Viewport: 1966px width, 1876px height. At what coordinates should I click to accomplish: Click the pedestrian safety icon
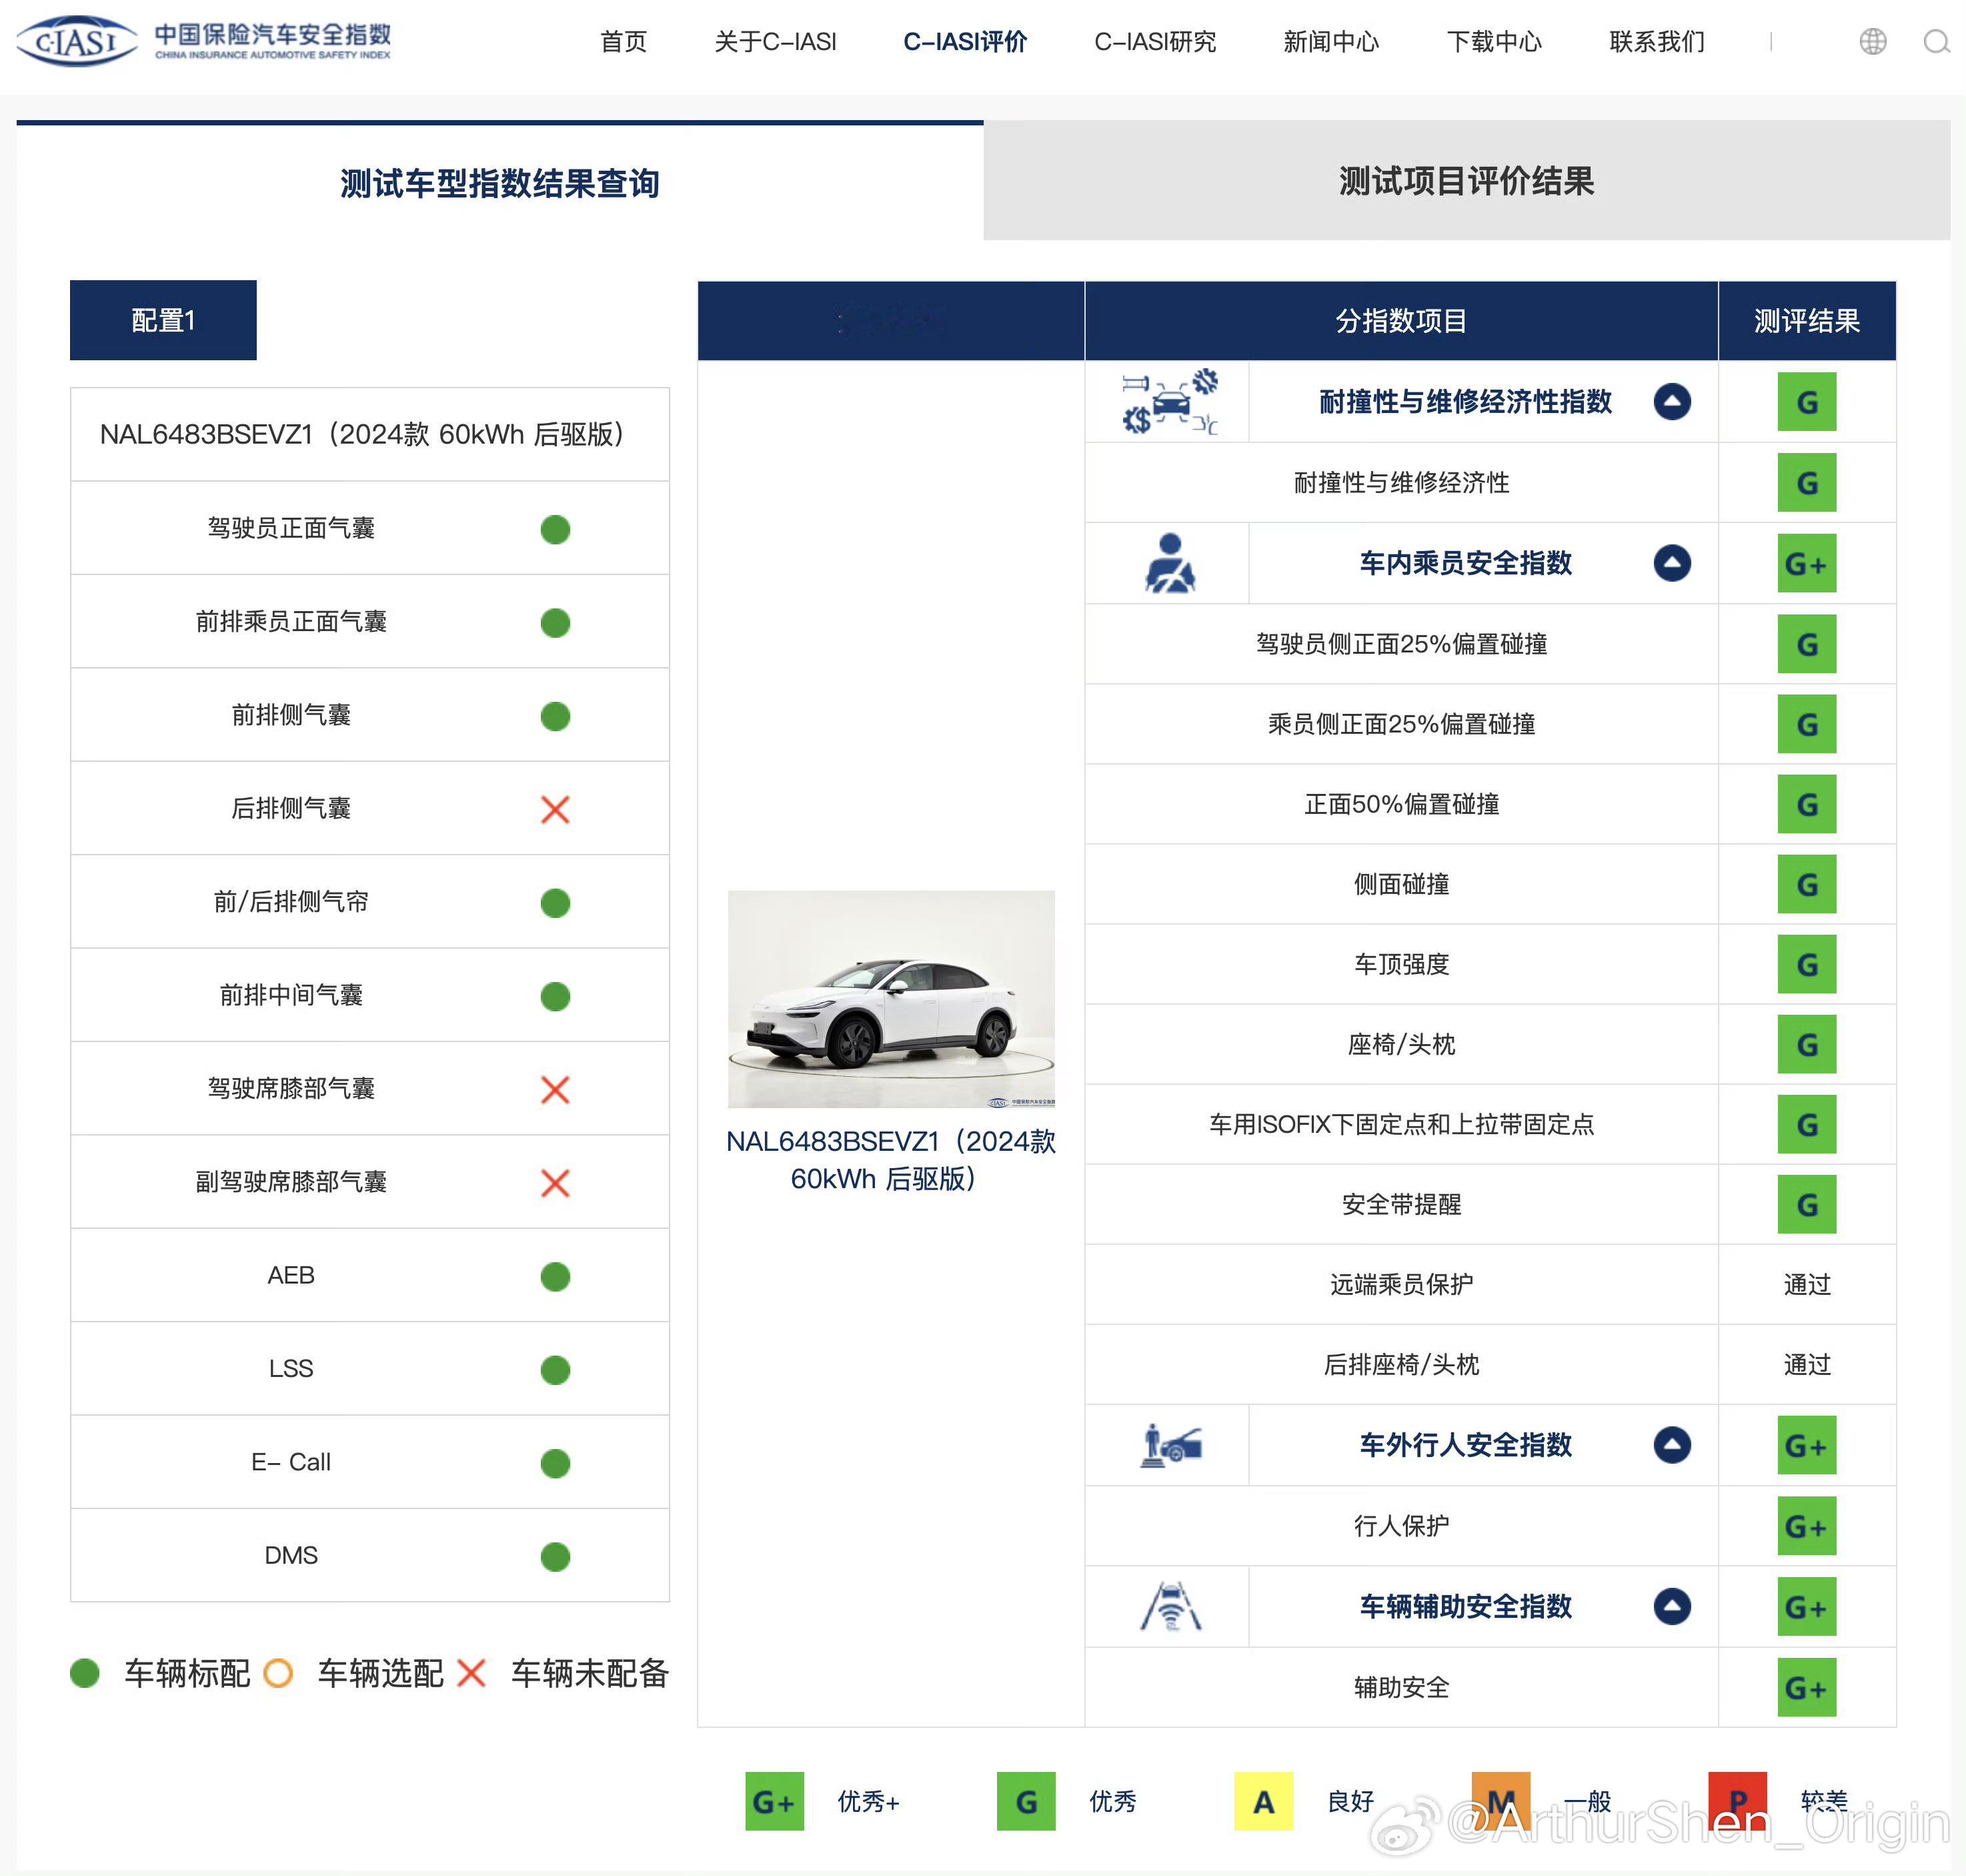click(x=1170, y=1445)
